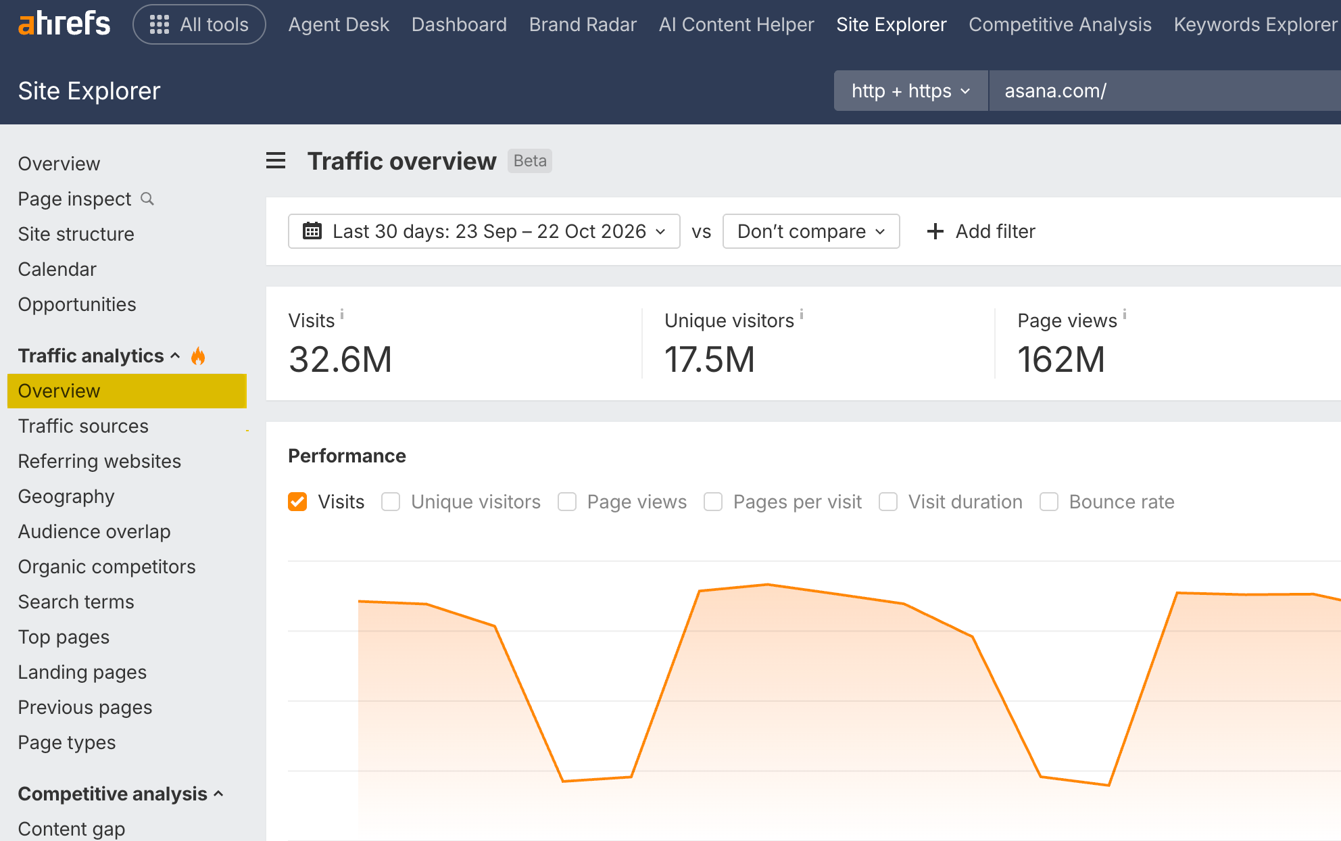Image resolution: width=1341 pixels, height=841 pixels.
Task: Open Site Explorer in top navigation
Action: pyautogui.click(x=891, y=24)
